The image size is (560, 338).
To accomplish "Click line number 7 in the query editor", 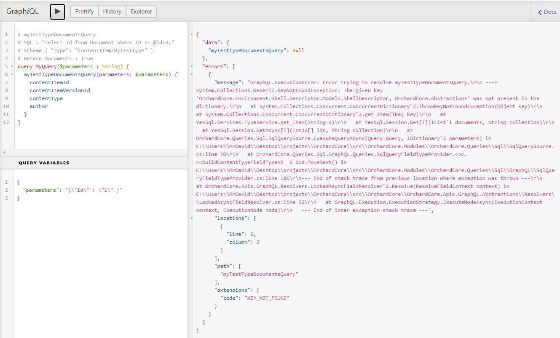I will [6, 82].
